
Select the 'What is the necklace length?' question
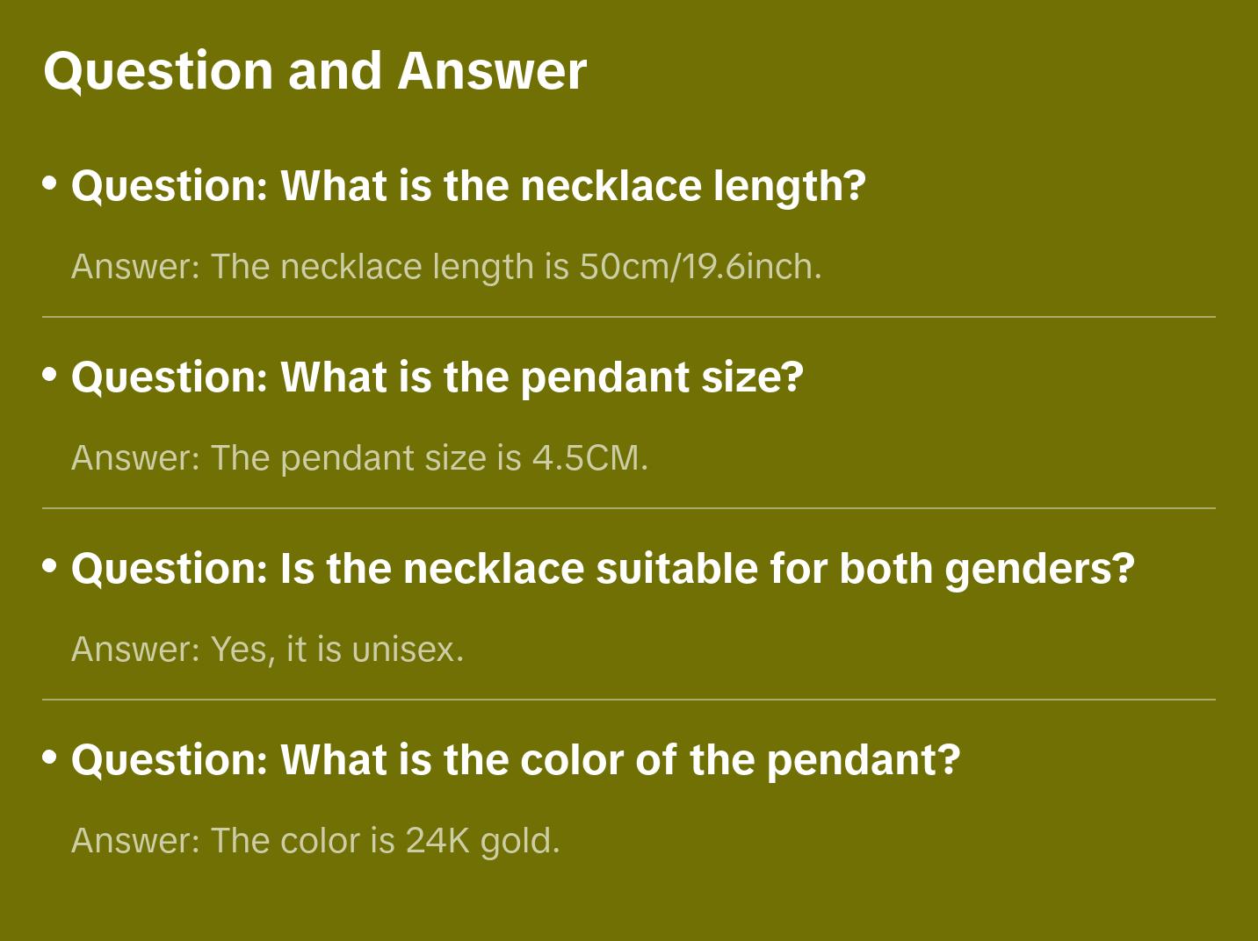[x=468, y=186]
